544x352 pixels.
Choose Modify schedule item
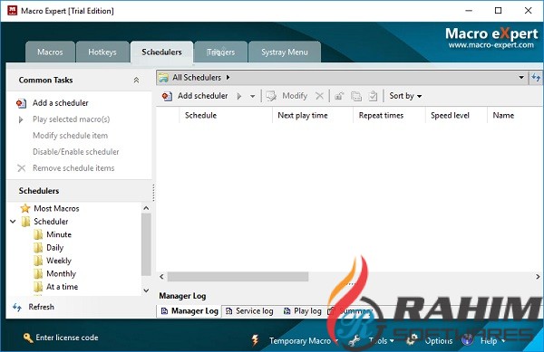70,136
